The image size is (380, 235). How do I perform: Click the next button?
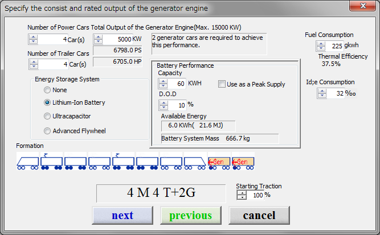[122, 216]
